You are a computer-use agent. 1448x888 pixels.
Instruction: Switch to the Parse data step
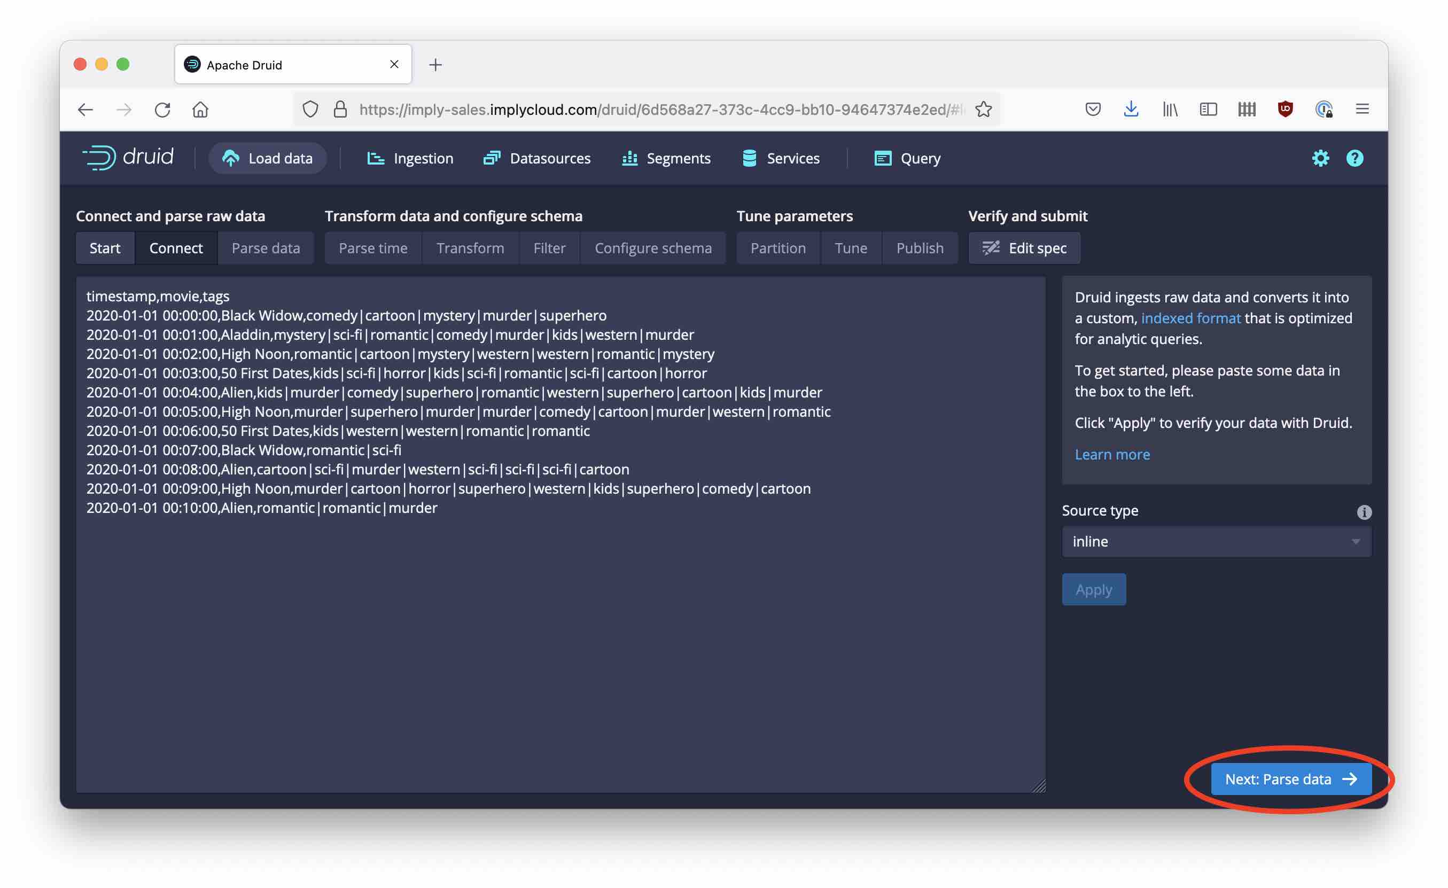coord(266,248)
